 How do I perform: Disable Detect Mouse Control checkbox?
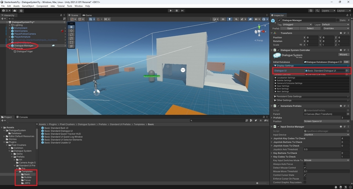(x=305, y=168)
